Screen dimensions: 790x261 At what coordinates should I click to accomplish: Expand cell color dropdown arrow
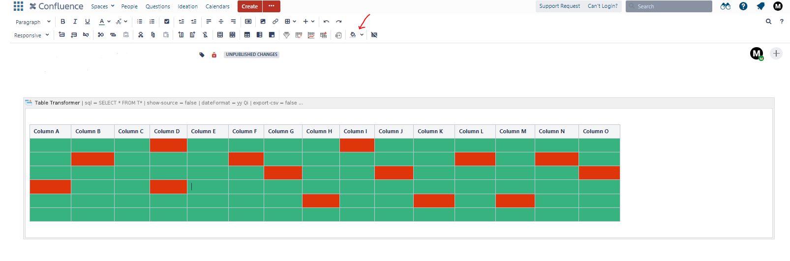pos(362,35)
